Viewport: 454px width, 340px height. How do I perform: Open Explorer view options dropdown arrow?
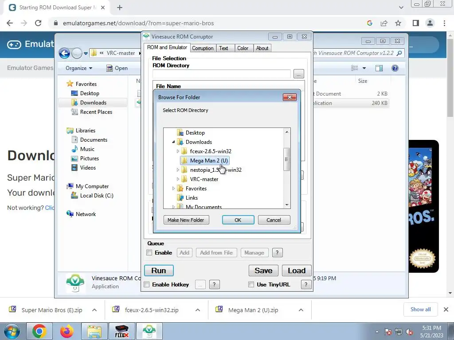coord(364,68)
